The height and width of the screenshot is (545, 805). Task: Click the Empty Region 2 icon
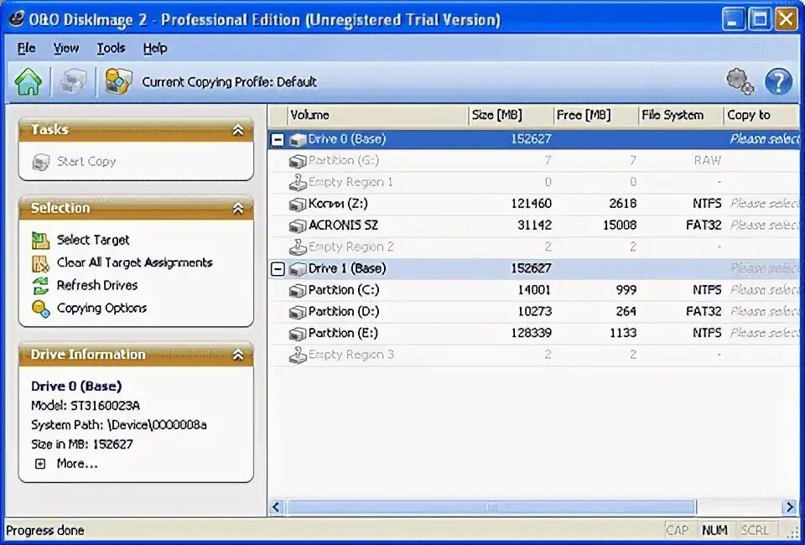click(298, 247)
